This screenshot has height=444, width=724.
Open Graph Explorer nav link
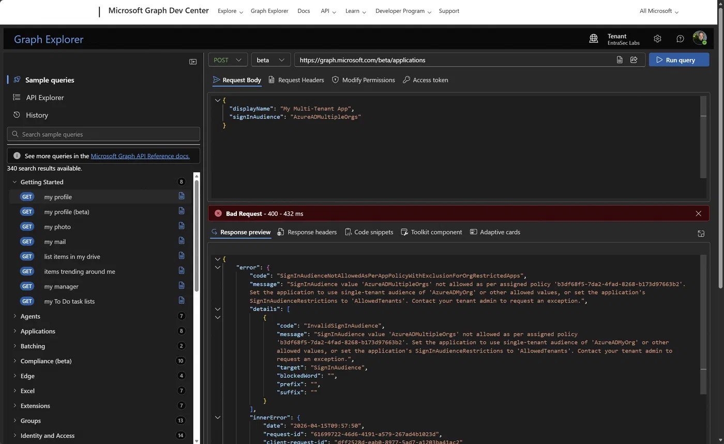(269, 11)
